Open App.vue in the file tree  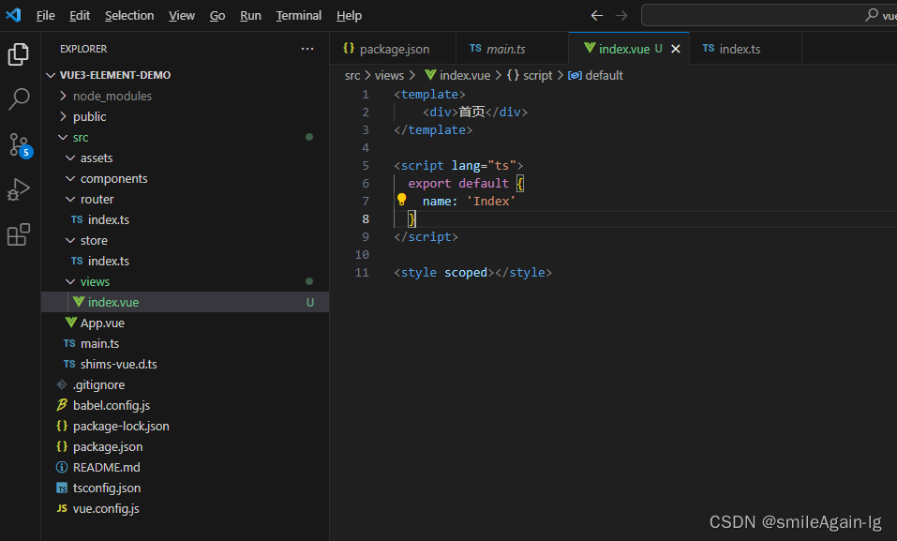(102, 323)
